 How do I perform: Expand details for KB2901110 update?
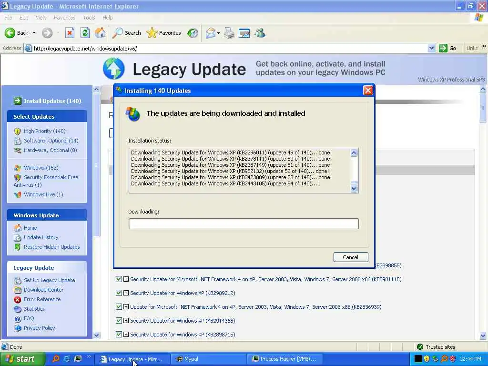tap(126, 279)
